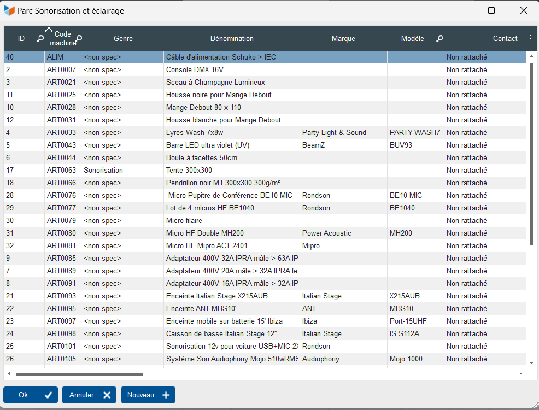Screen dimensions: 539x410
Task: Click the right scroll arrow of horizontal scrollbar
Action: tap(520, 374)
